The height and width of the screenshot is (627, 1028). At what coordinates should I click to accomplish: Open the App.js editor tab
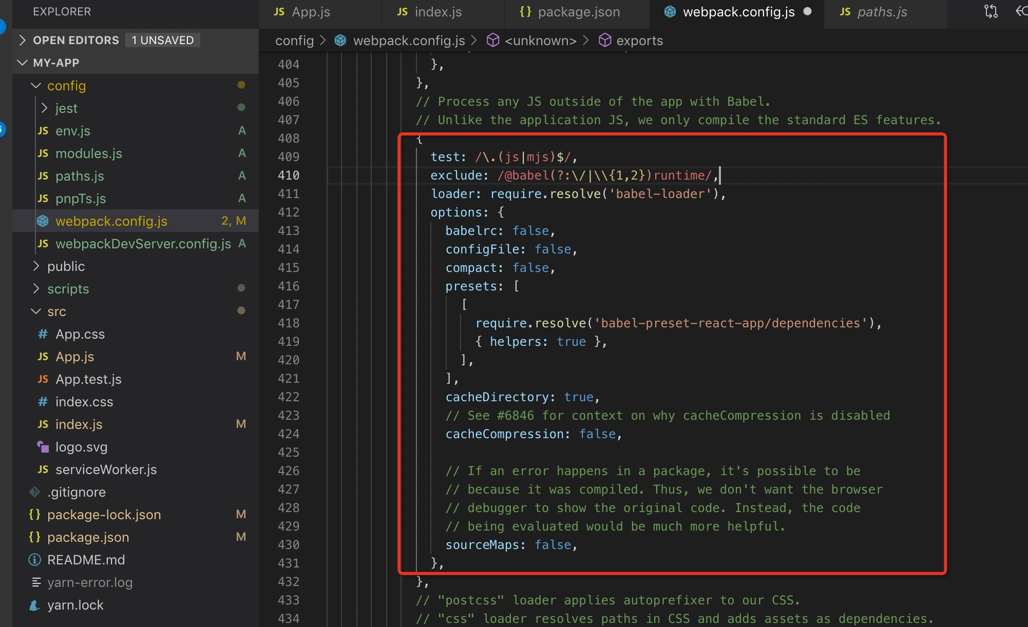pos(302,12)
